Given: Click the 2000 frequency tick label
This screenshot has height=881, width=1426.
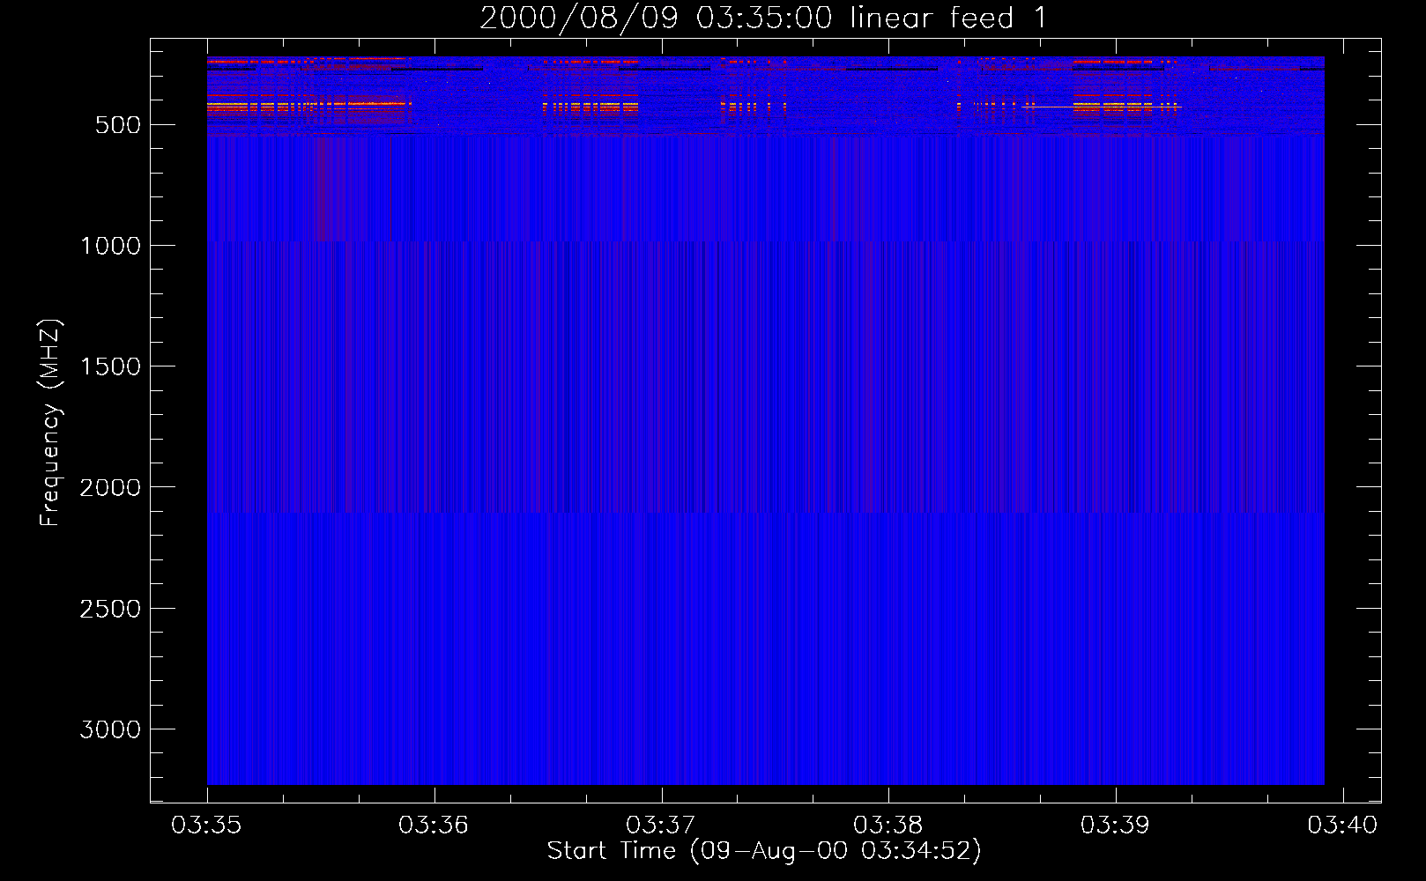Looking at the screenshot, I should [x=110, y=487].
